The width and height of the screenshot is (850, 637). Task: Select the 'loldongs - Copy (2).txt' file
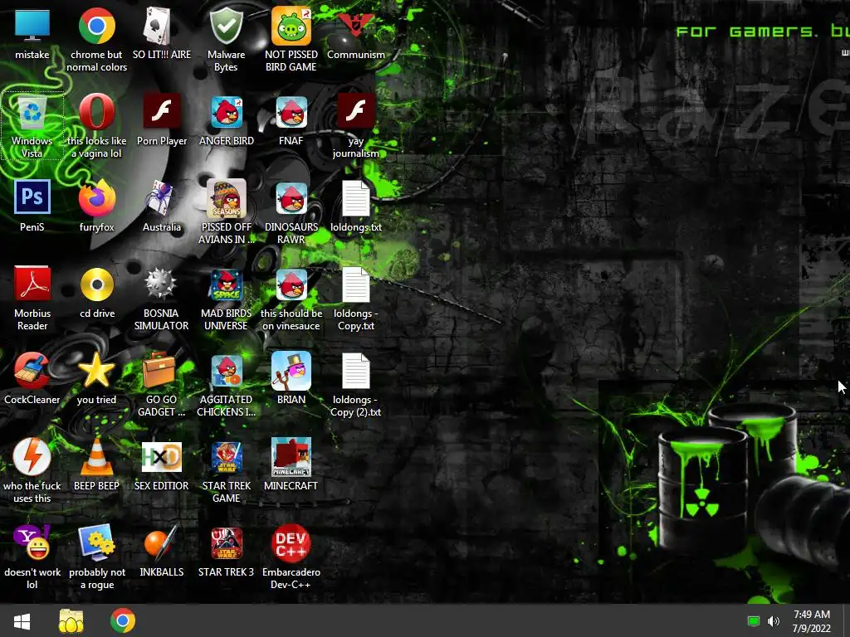pos(355,371)
